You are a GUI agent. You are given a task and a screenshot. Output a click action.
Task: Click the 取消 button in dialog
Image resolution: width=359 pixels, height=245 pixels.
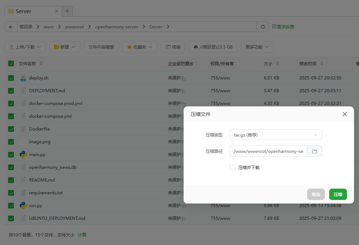(x=316, y=194)
